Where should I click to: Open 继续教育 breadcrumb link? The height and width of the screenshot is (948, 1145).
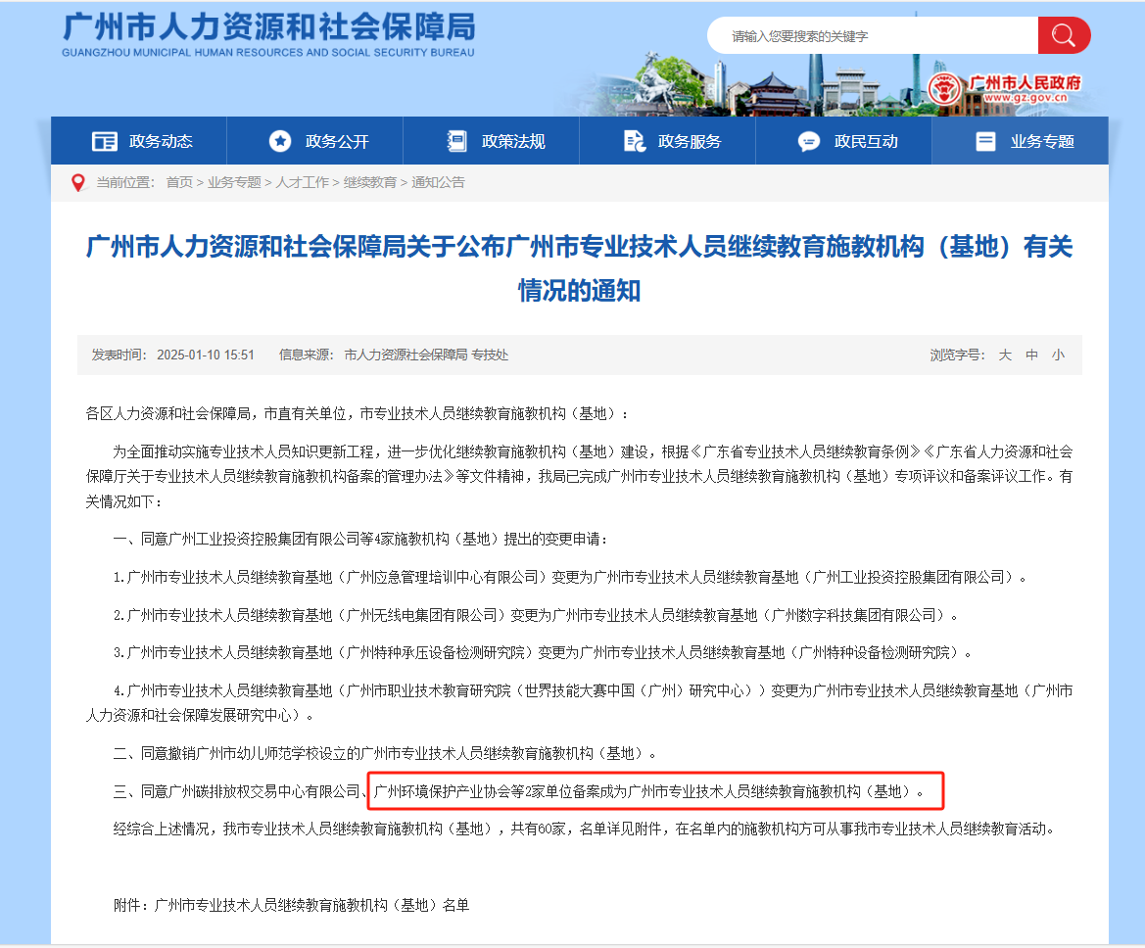click(370, 182)
